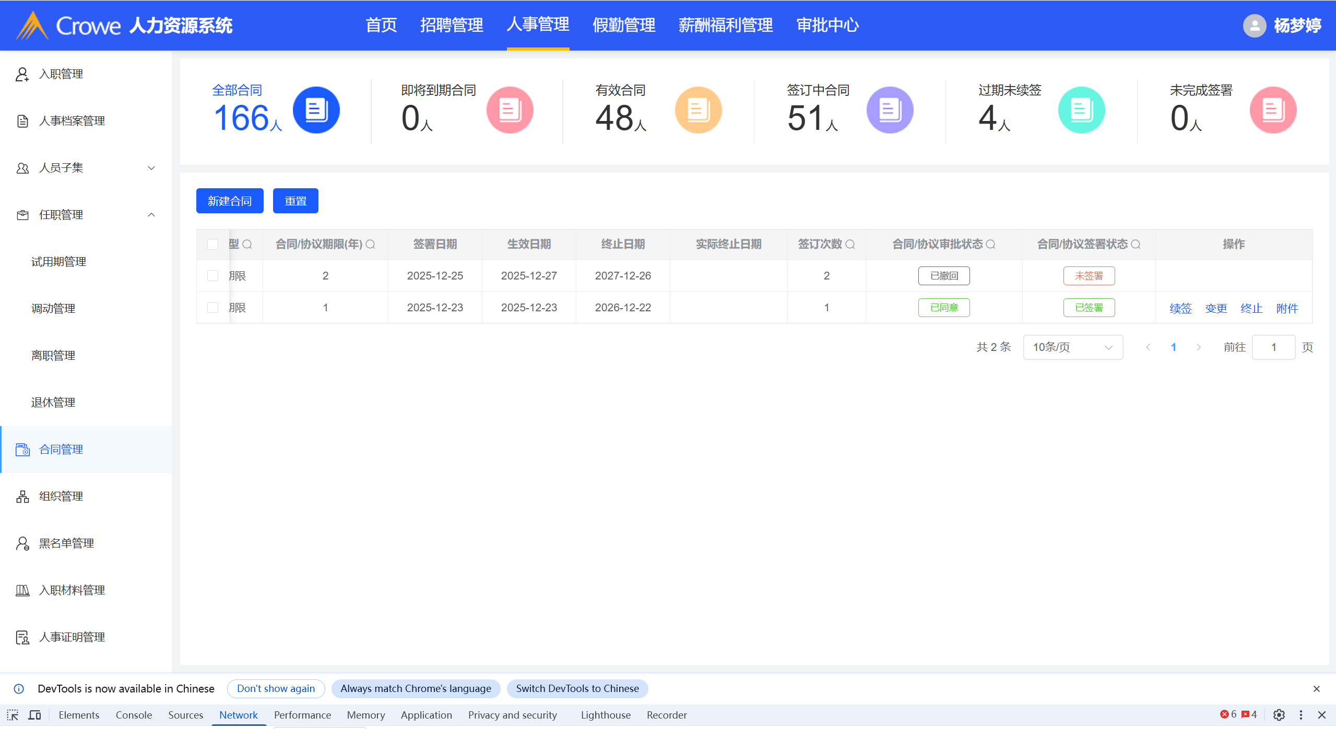The width and height of the screenshot is (1336, 729).
Task: Click the purple 签订中合同 document icon
Action: (890, 110)
